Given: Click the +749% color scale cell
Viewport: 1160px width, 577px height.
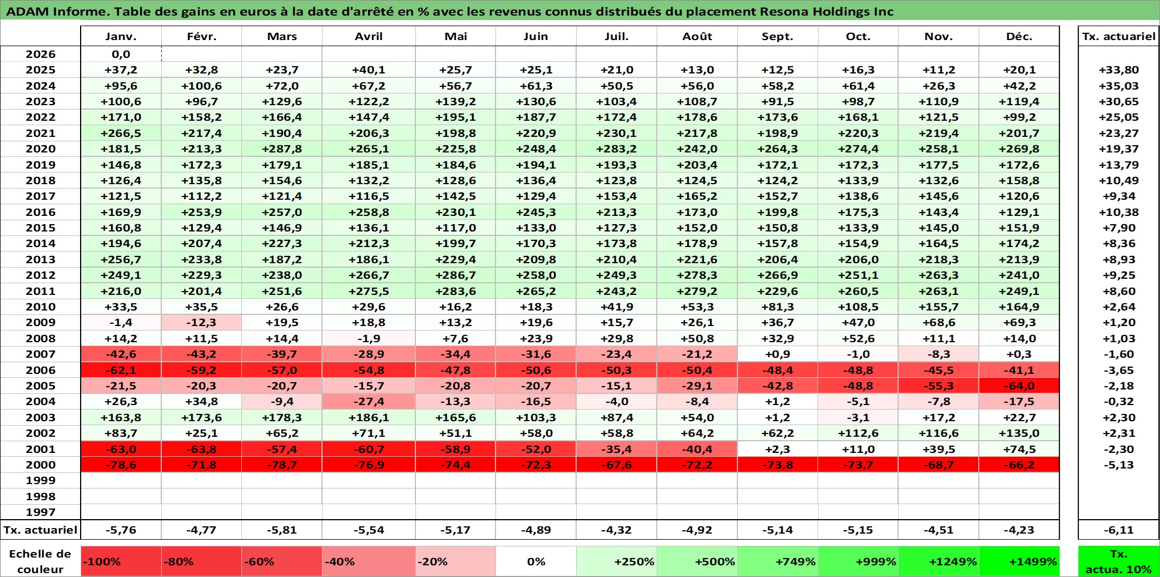Looking at the screenshot, I should [778, 561].
